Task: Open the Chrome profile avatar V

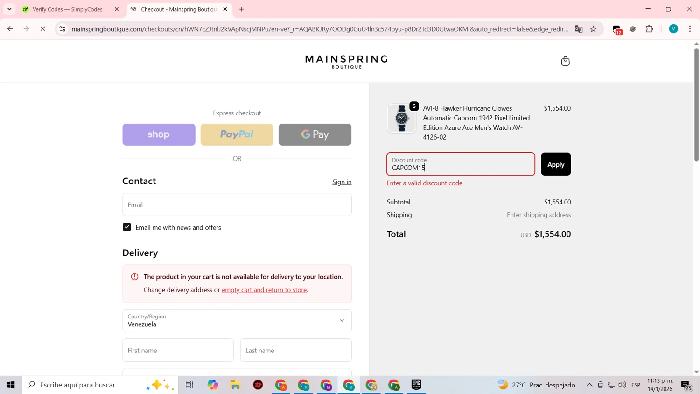Action: (673, 29)
